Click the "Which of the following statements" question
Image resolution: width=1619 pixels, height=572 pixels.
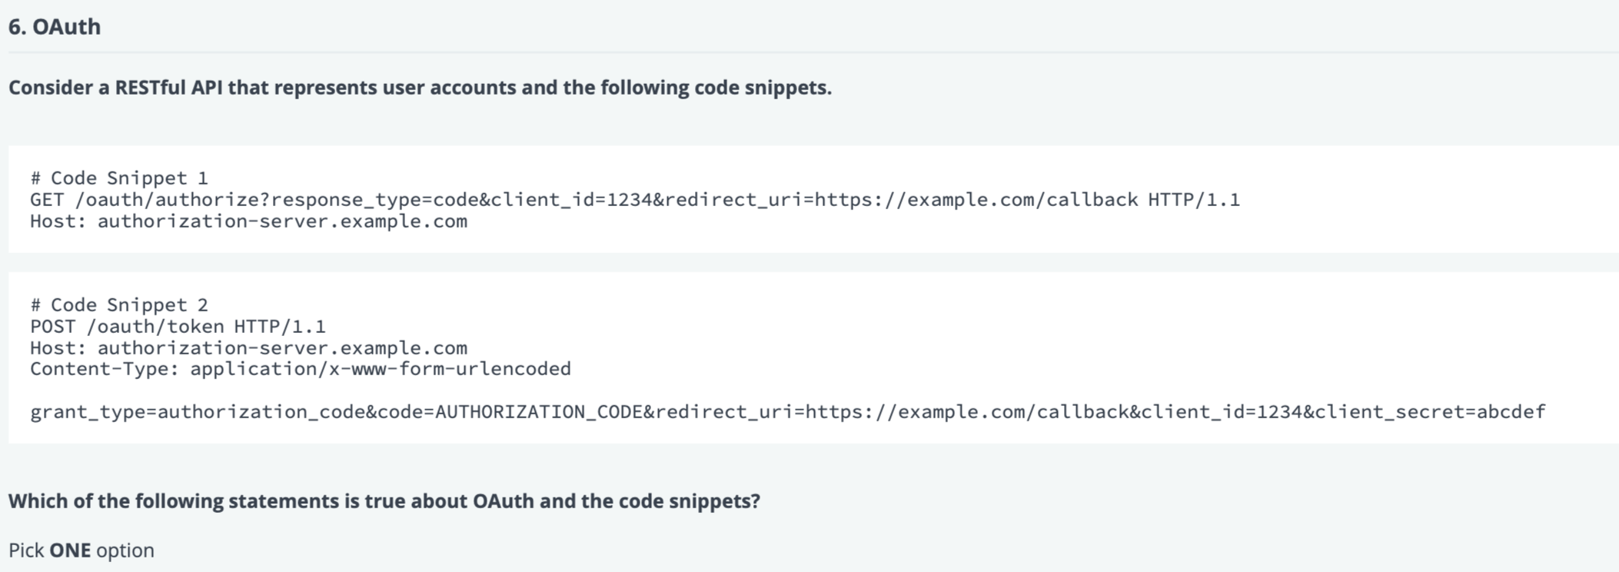(x=384, y=501)
